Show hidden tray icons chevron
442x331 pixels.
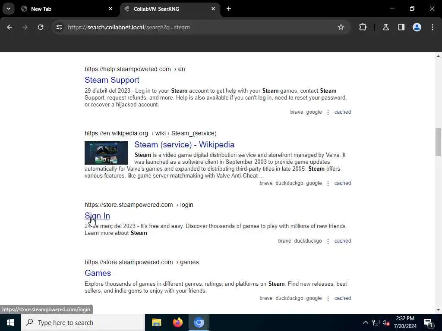(x=365, y=322)
